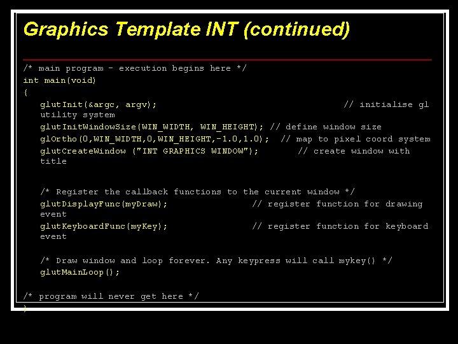The width and height of the screenshot is (458, 344).
Task: Click the comment '// register function for keyboard'
Action: tap(340, 226)
